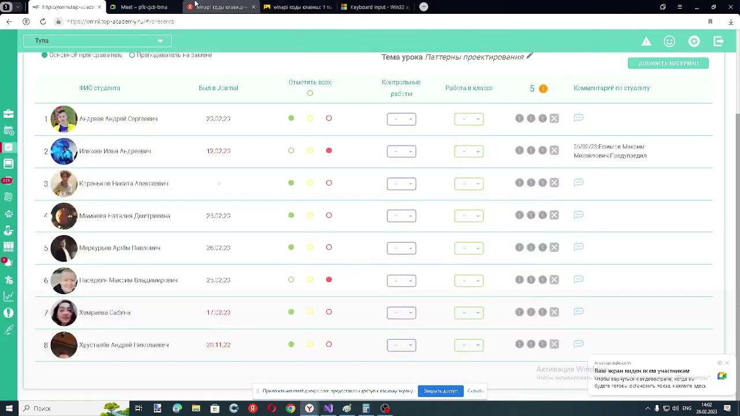Click the warning triangle icon in header
The width and height of the screenshot is (740, 416).
click(x=646, y=41)
